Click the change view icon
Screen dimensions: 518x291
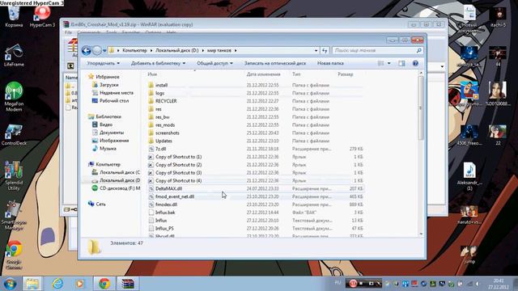[381, 63]
